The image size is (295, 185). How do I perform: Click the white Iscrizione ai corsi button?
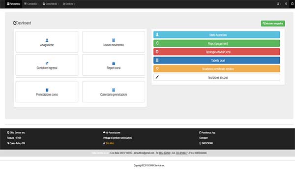coord(216,77)
